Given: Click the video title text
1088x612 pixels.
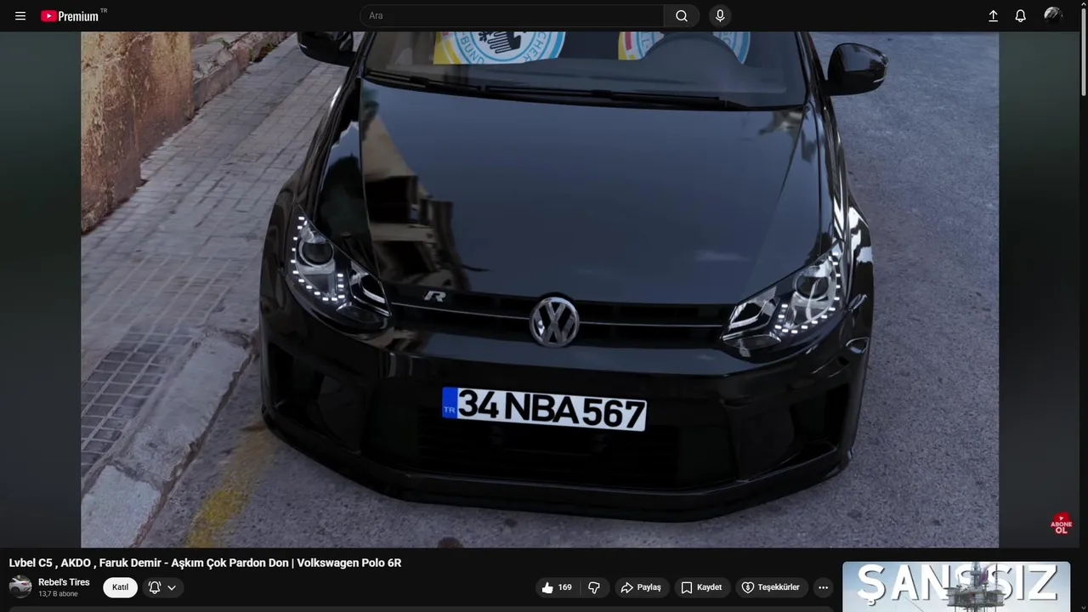Looking at the screenshot, I should click(x=205, y=563).
